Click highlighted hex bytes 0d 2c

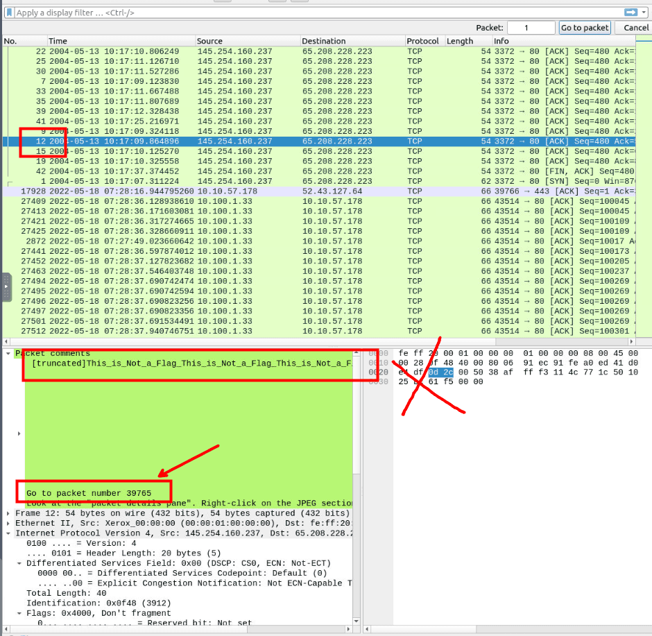440,372
